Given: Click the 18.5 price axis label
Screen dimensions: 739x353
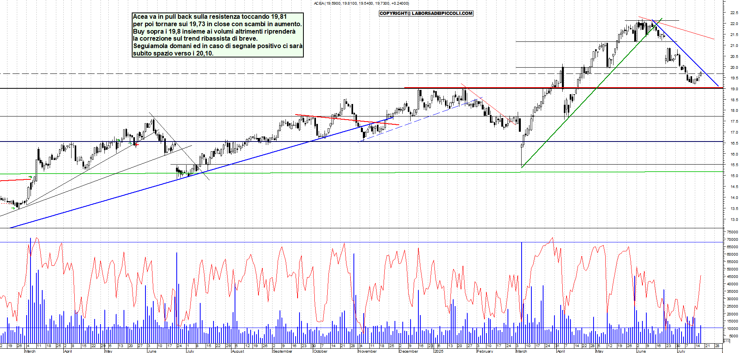Looking at the screenshot, I should (734, 100).
